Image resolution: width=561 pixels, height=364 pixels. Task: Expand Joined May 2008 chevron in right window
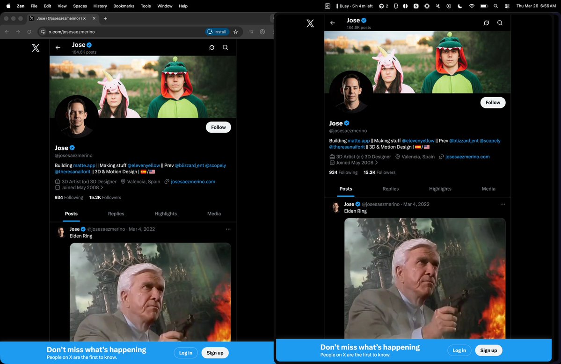[x=376, y=163]
